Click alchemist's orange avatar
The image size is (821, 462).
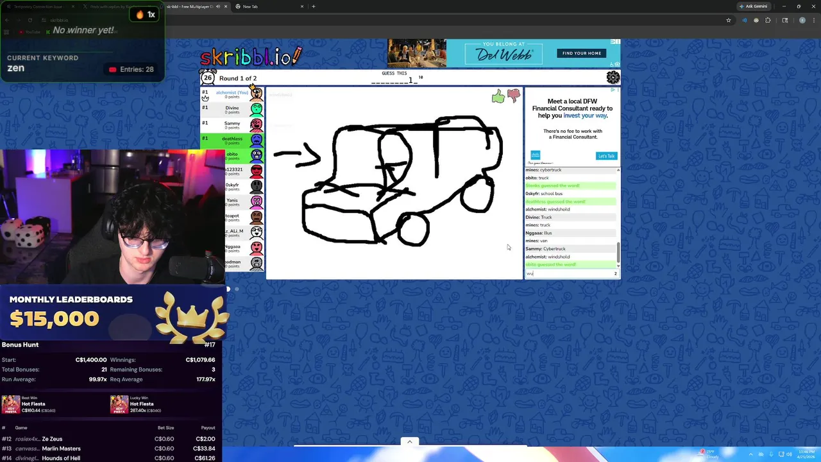coord(257,94)
